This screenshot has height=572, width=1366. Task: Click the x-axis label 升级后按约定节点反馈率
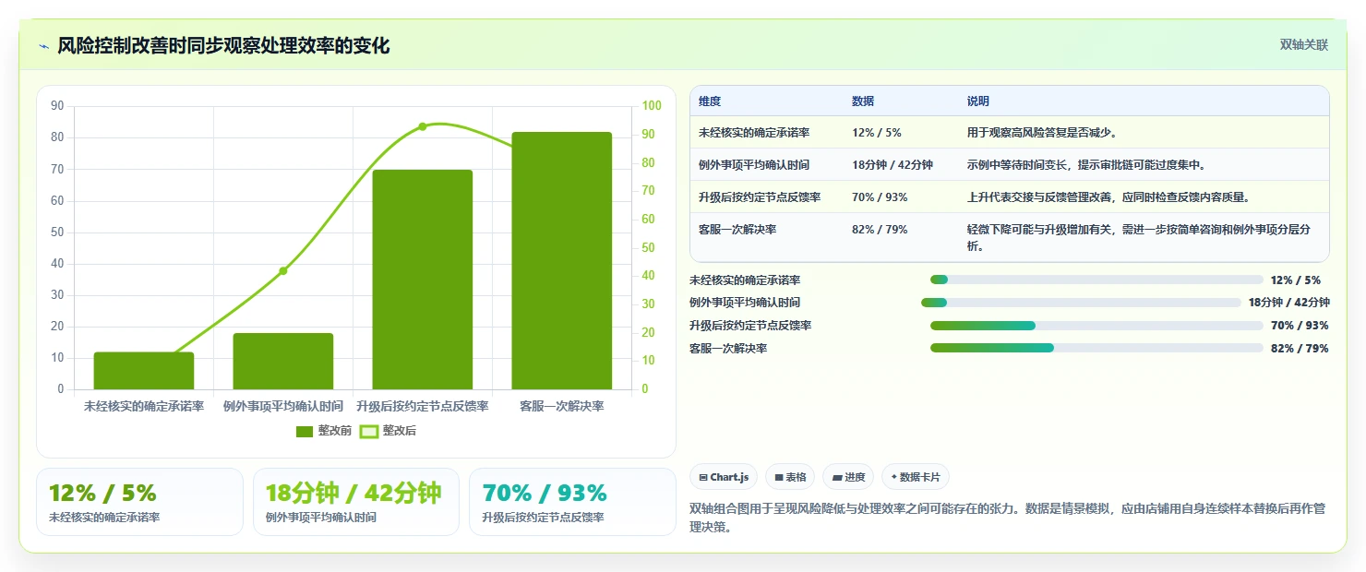(423, 406)
